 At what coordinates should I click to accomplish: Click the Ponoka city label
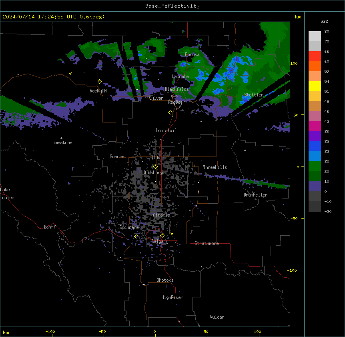pyautogui.click(x=192, y=54)
